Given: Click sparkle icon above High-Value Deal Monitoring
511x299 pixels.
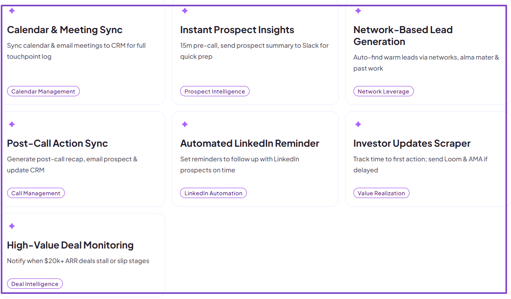Looking at the screenshot, I should (12, 226).
